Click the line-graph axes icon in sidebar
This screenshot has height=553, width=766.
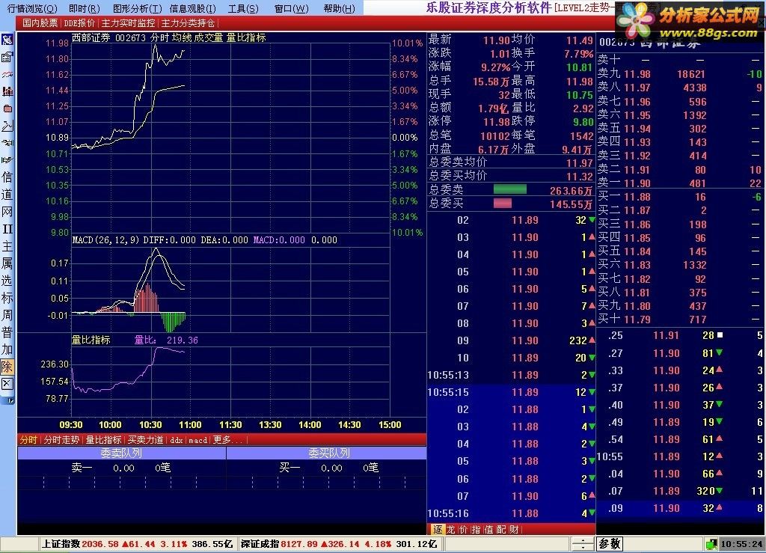tap(7, 126)
